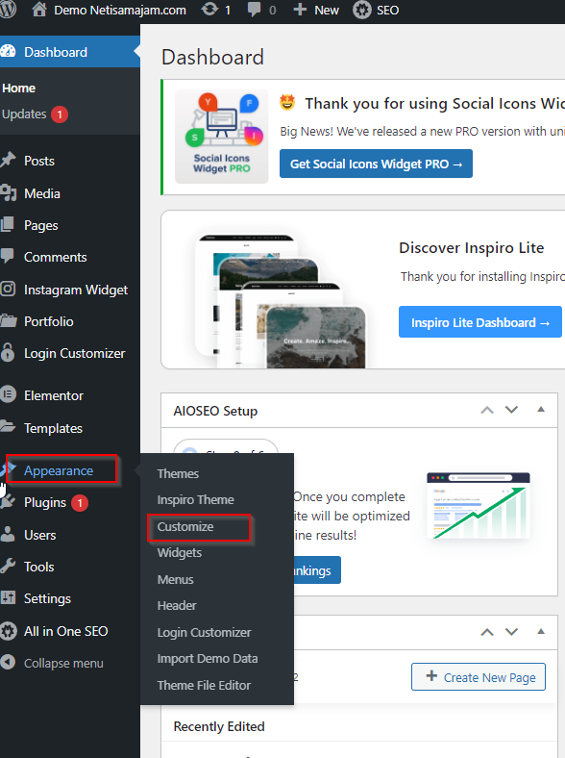Screen dimensions: 565x758
Task: Select Import Demo Data submenu item
Action: tap(208, 658)
